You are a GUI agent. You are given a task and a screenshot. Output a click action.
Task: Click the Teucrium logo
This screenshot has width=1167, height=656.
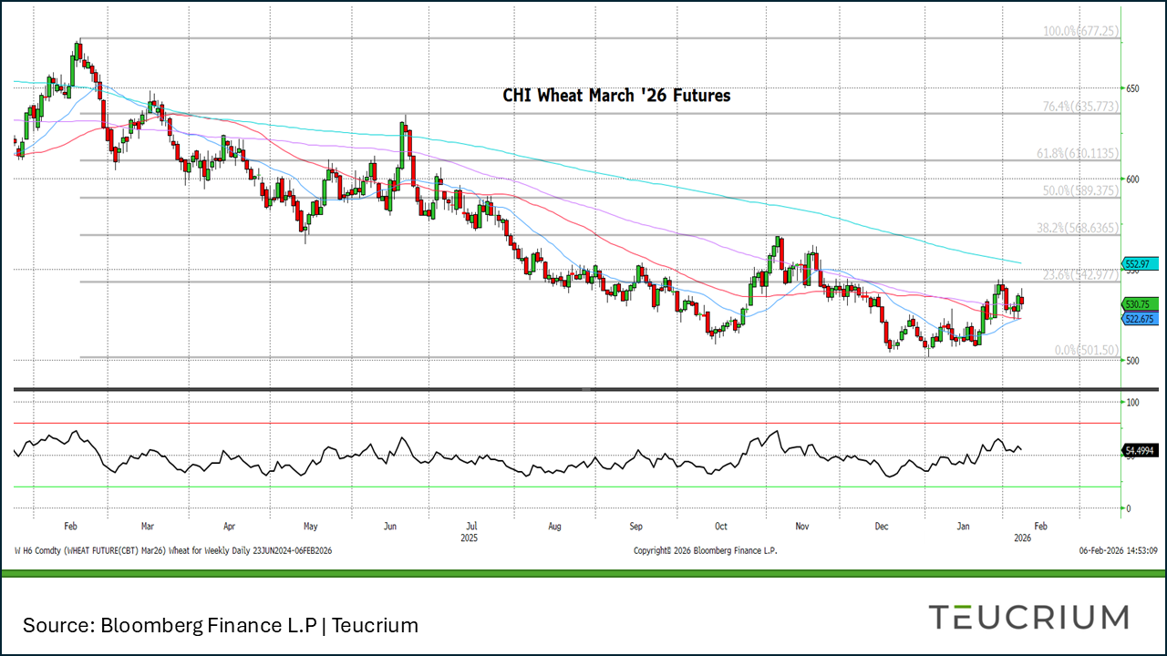click(x=1028, y=617)
